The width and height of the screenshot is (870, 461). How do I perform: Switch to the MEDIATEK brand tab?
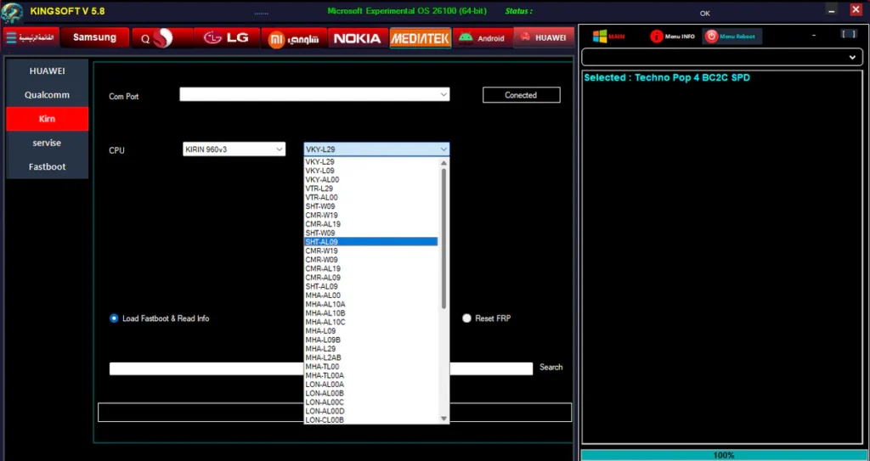click(x=420, y=37)
